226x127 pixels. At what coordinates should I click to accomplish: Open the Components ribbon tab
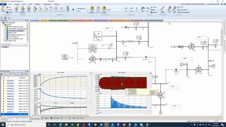(x=47, y=4)
